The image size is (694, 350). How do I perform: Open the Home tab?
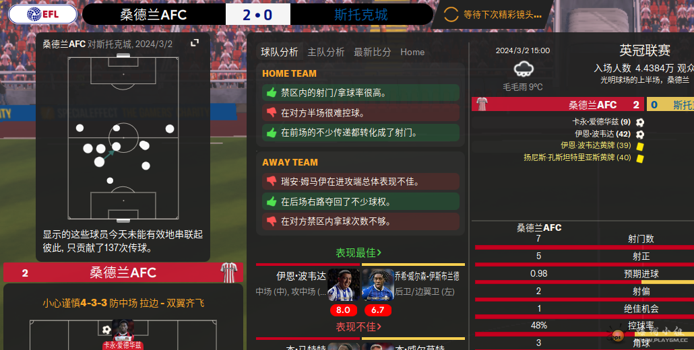coord(412,52)
